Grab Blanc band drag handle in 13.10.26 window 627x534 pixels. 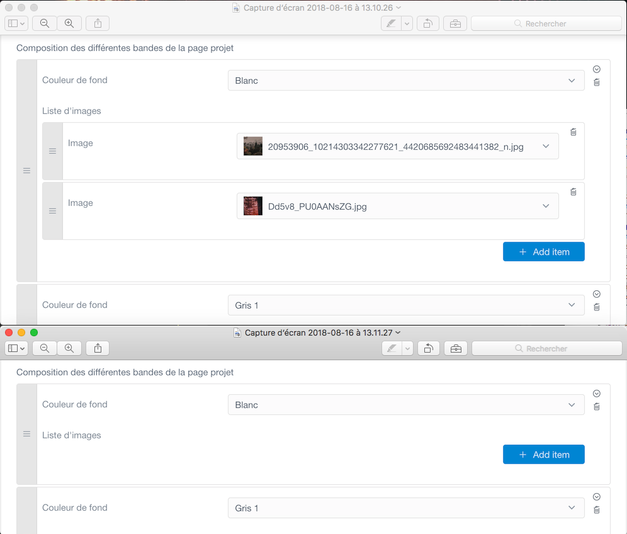click(x=27, y=171)
